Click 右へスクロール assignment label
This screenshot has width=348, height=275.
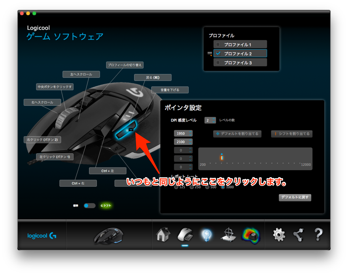click(42, 102)
